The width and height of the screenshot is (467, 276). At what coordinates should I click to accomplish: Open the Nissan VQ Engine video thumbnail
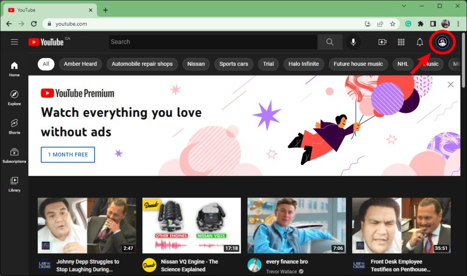click(x=191, y=226)
